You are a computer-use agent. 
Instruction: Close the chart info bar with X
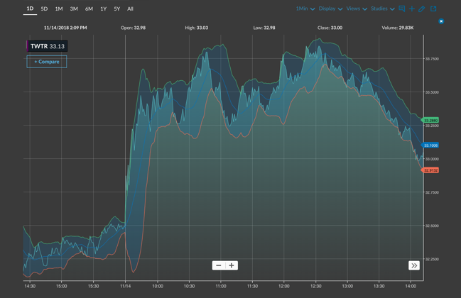[x=441, y=21]
